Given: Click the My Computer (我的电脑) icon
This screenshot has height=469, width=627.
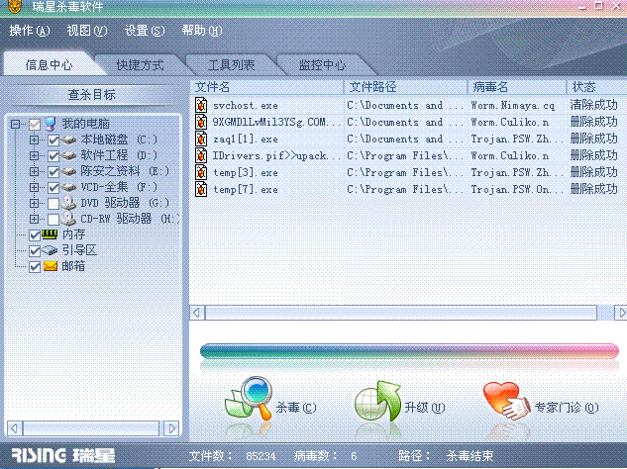Looking at the screenshot, I should tap(51, 124).
